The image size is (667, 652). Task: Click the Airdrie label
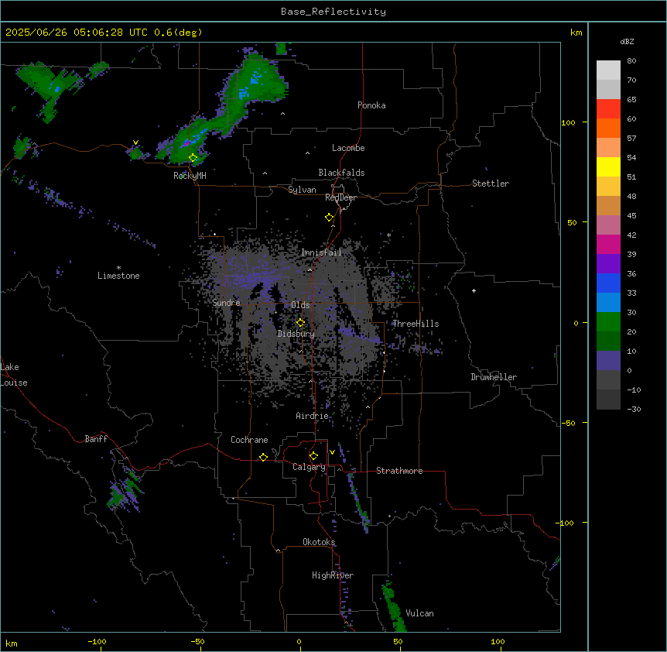point(313,416)
